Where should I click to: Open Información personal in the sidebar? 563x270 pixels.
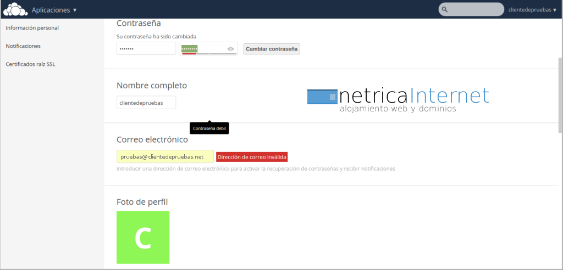click(32, 27)
